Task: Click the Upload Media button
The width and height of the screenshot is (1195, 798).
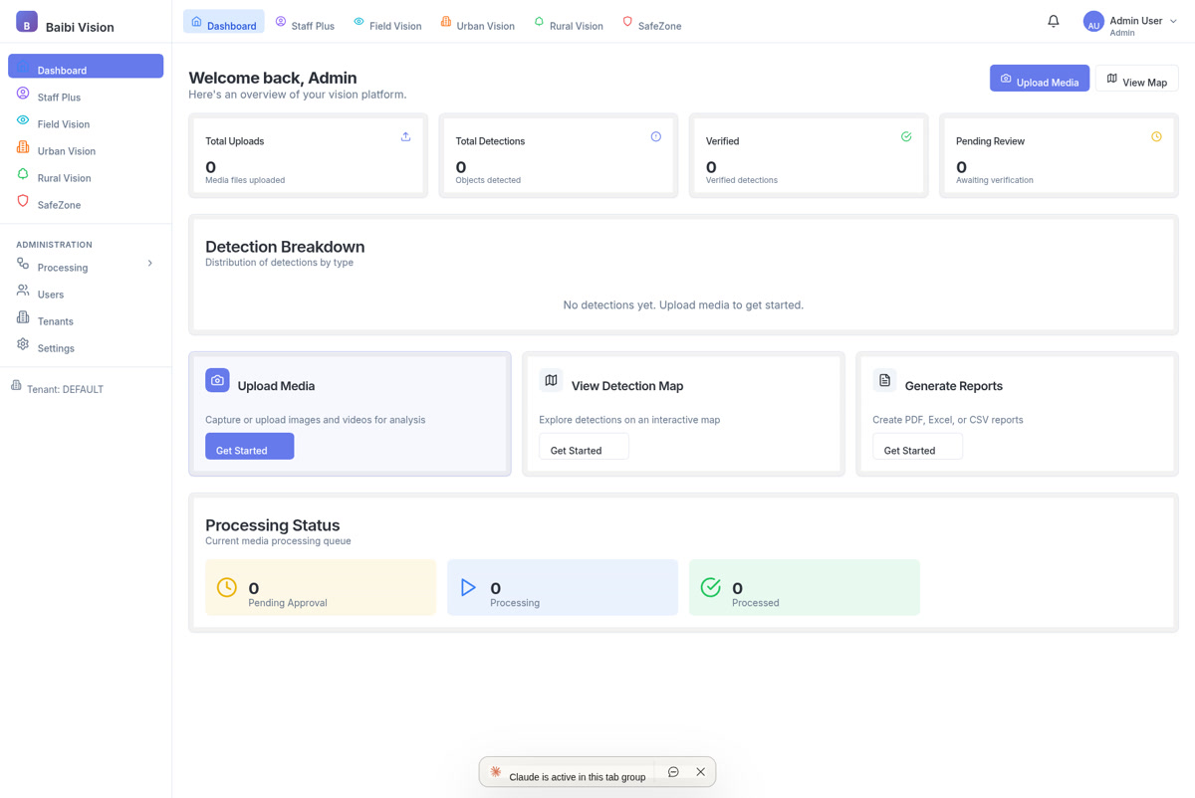Action: pyautogui.click(x=1039, y=80)
